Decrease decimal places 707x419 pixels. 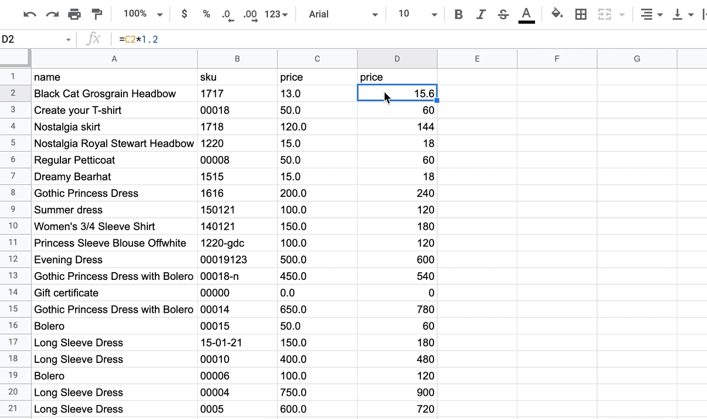click(x=228, y=15)
